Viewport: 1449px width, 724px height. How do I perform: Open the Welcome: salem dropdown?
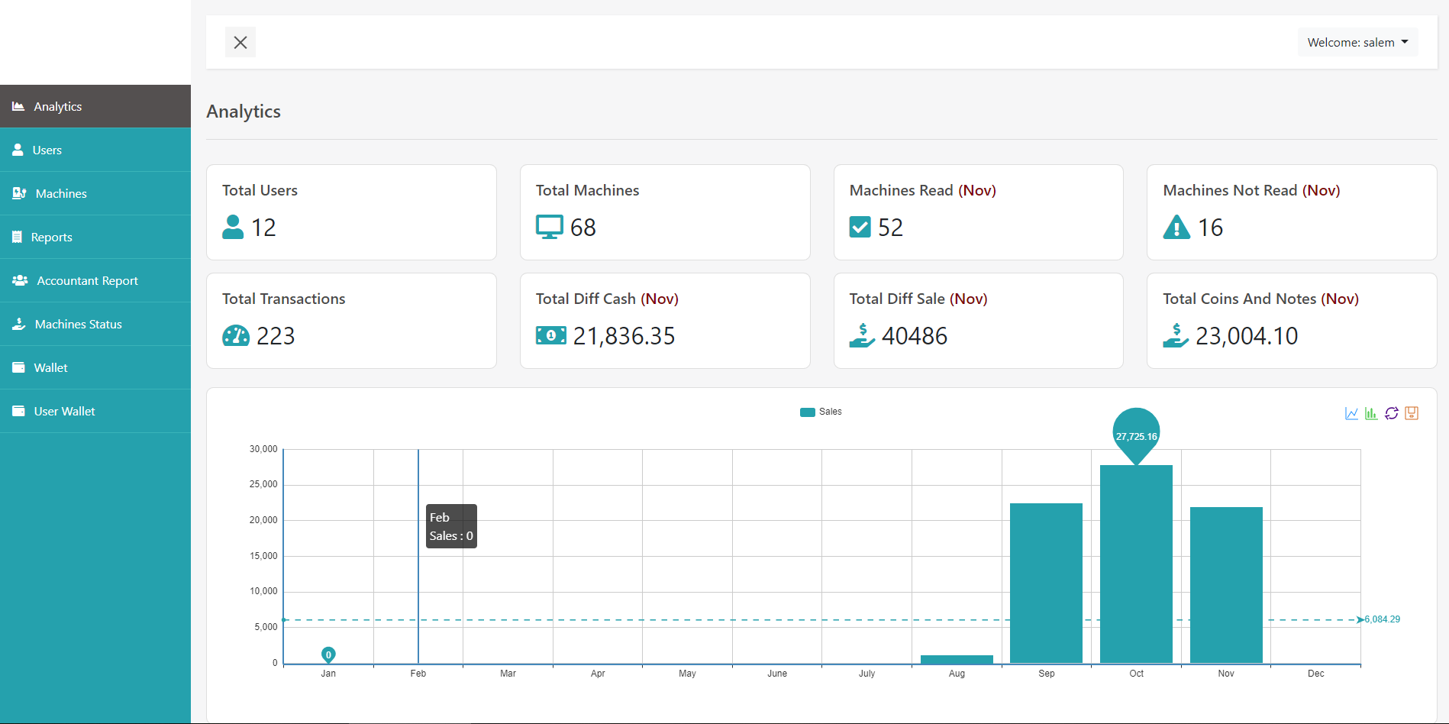[x=1357, y=43]
